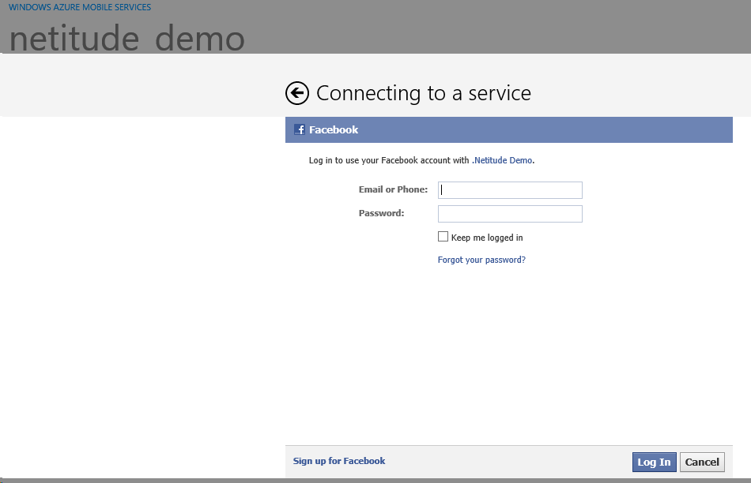The width and height of the screenshot is (751, 483).
Task: Click the Facebook logo icon
Action: [x=300, y=129]
